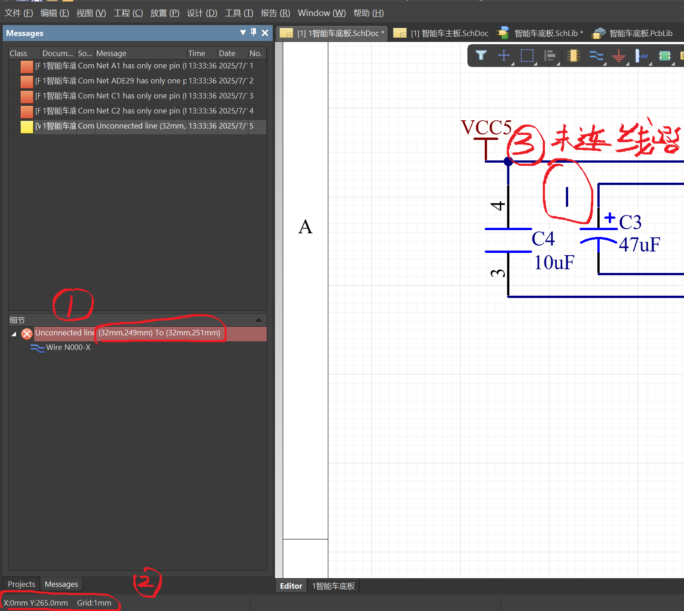This screenshot has width=684, height=611.
Task: Click the error icon beside Unconnected line detail
Action: [27, 334]
